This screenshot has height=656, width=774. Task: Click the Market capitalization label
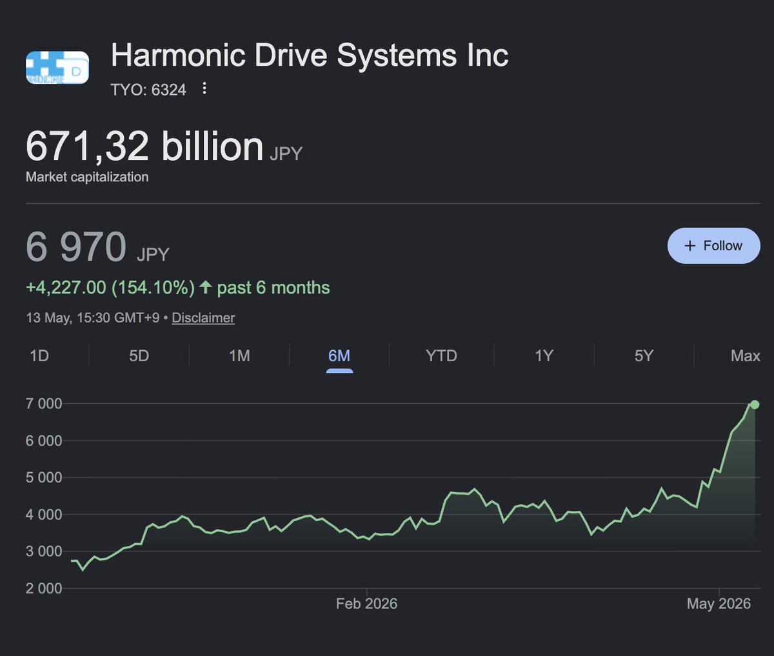click(x=87, y=177)
